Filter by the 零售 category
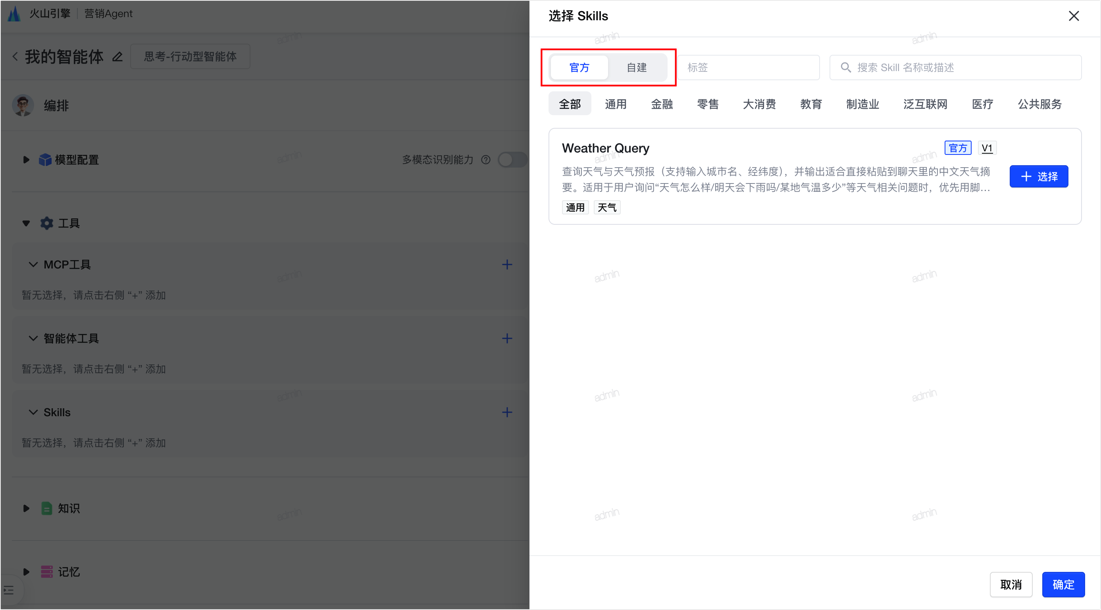1101x610 pixels. 708,104
